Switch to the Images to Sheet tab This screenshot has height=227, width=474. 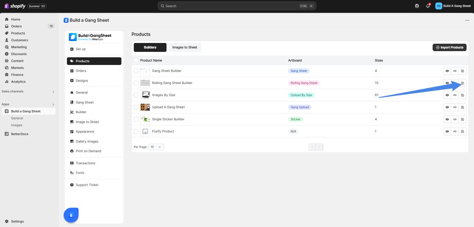(185, 47)
